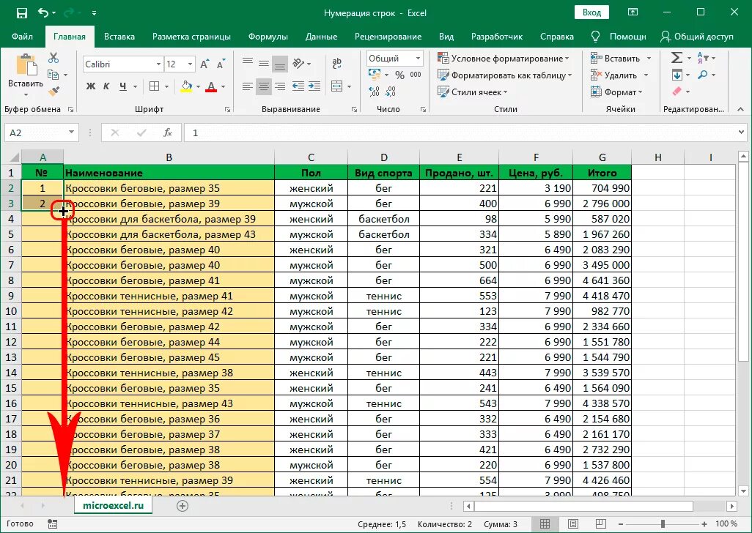Undo the last action
Image resolution: width=752 pixels, height=533 pixels.
point(43,13)
